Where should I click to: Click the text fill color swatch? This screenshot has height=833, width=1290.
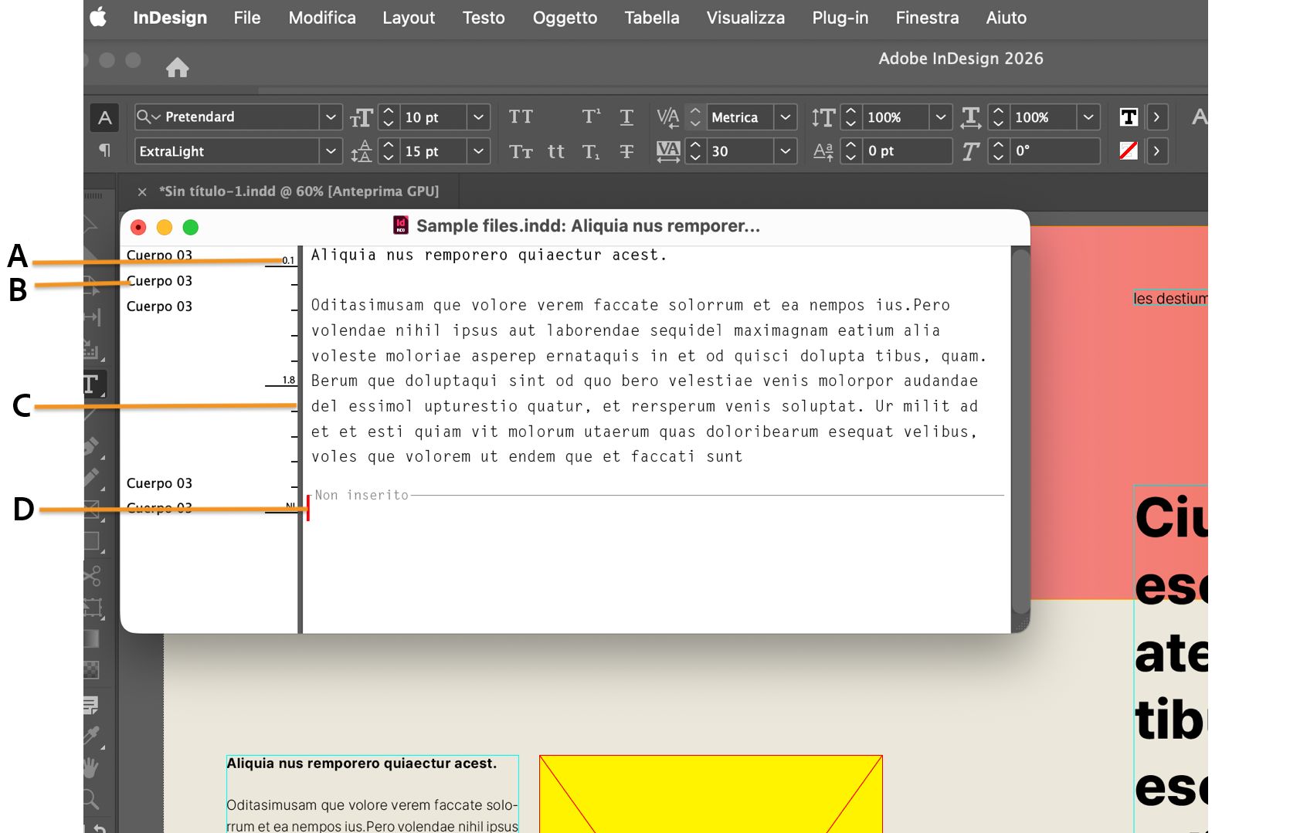[1129, 117]
